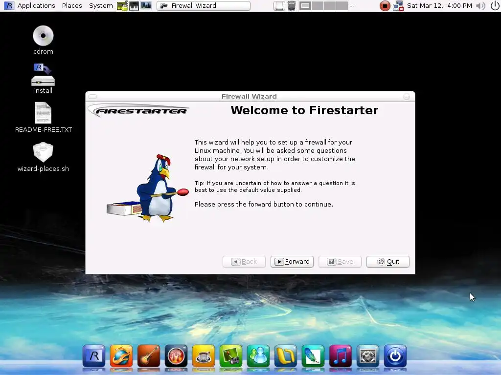This screenshot has height=375, width=501.
Task: Click the show desktop icon in panel
Action: point(279,6)
